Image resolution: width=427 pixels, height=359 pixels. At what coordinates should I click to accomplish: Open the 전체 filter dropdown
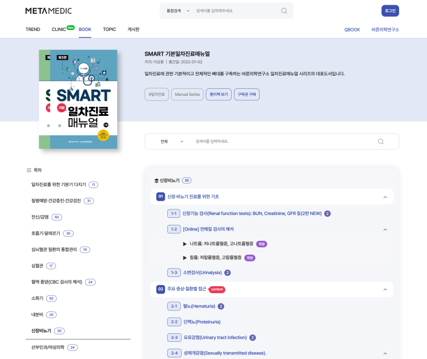tap(172, 142)
